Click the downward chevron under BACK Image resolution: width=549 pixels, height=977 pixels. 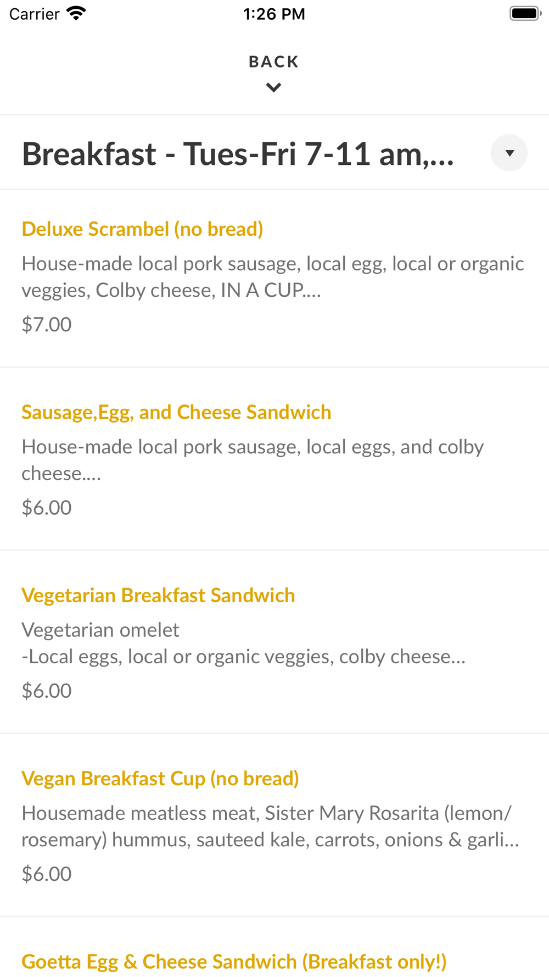273,87
